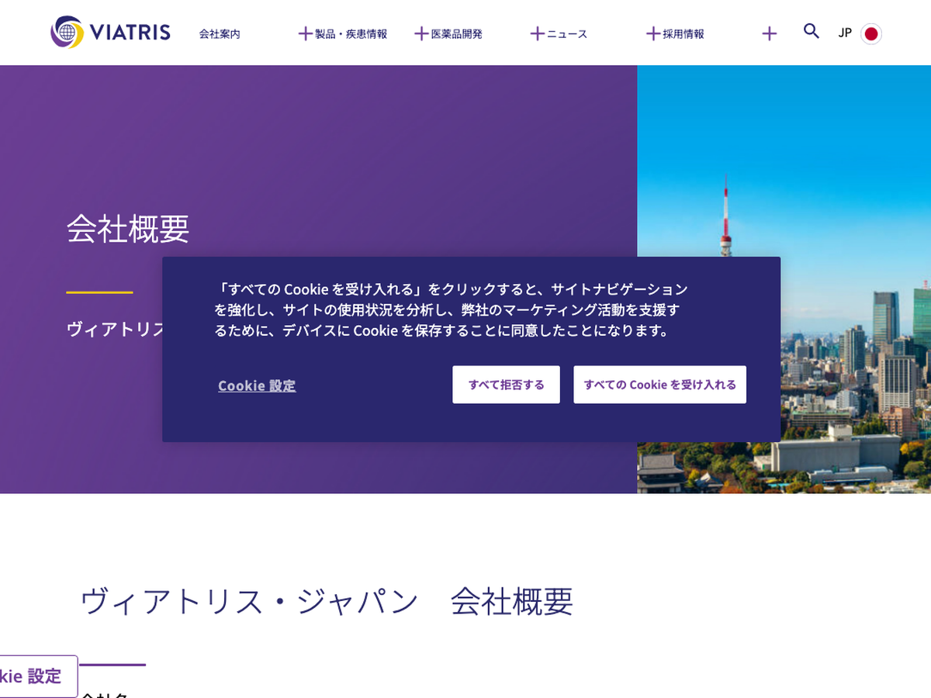The image size is (931, 698).
Task: Click the Viatris logo
Action: click(x=110, y=33)
